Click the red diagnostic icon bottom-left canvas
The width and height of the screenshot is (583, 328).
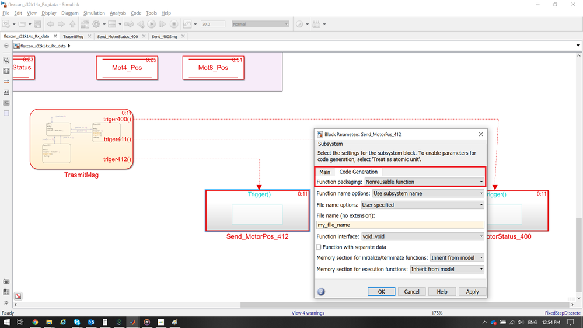click(x=18, y=296)
